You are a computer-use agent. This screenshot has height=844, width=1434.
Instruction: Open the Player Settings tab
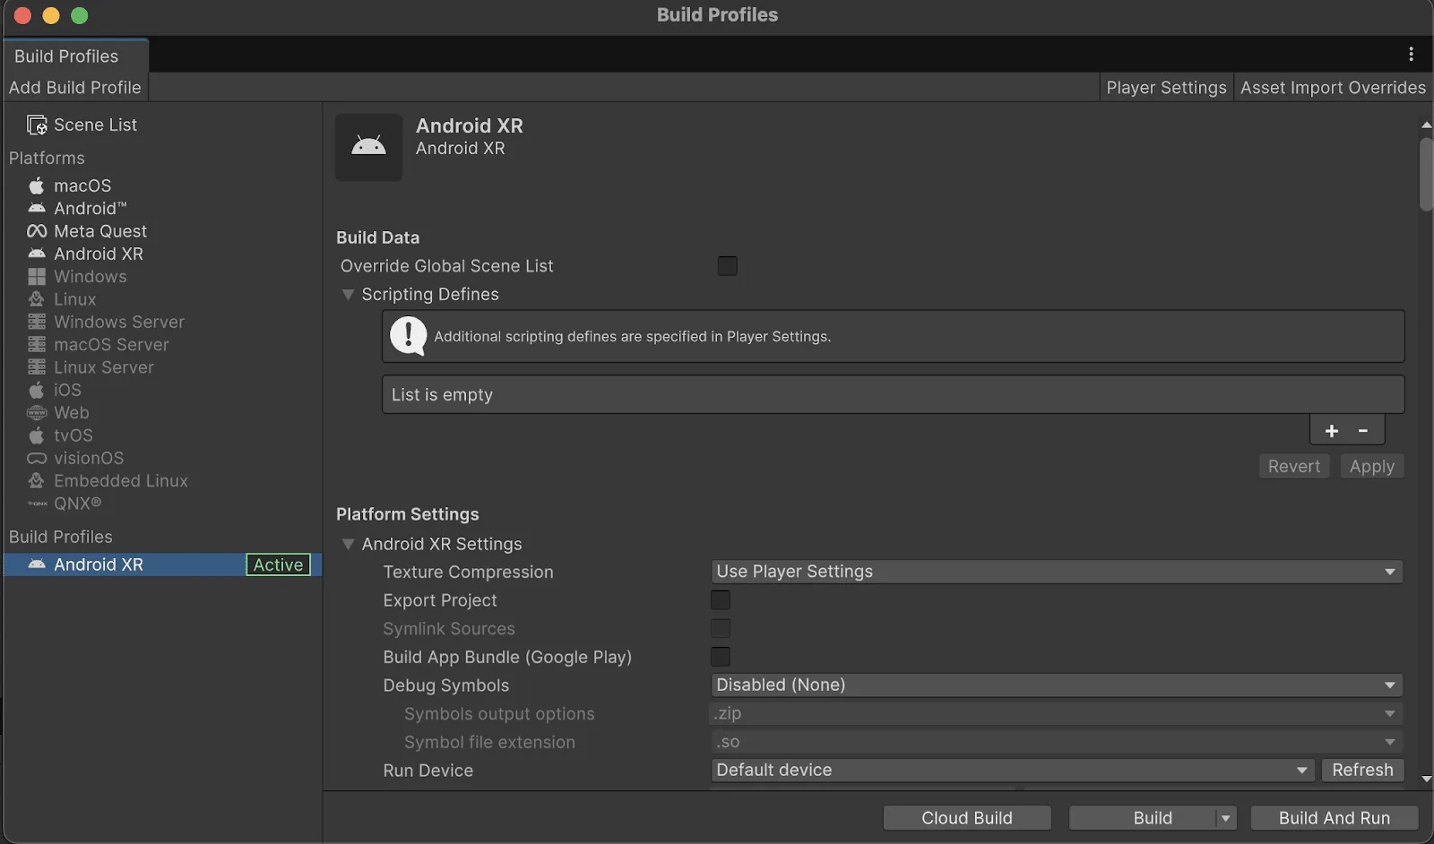click(1166, 88)
